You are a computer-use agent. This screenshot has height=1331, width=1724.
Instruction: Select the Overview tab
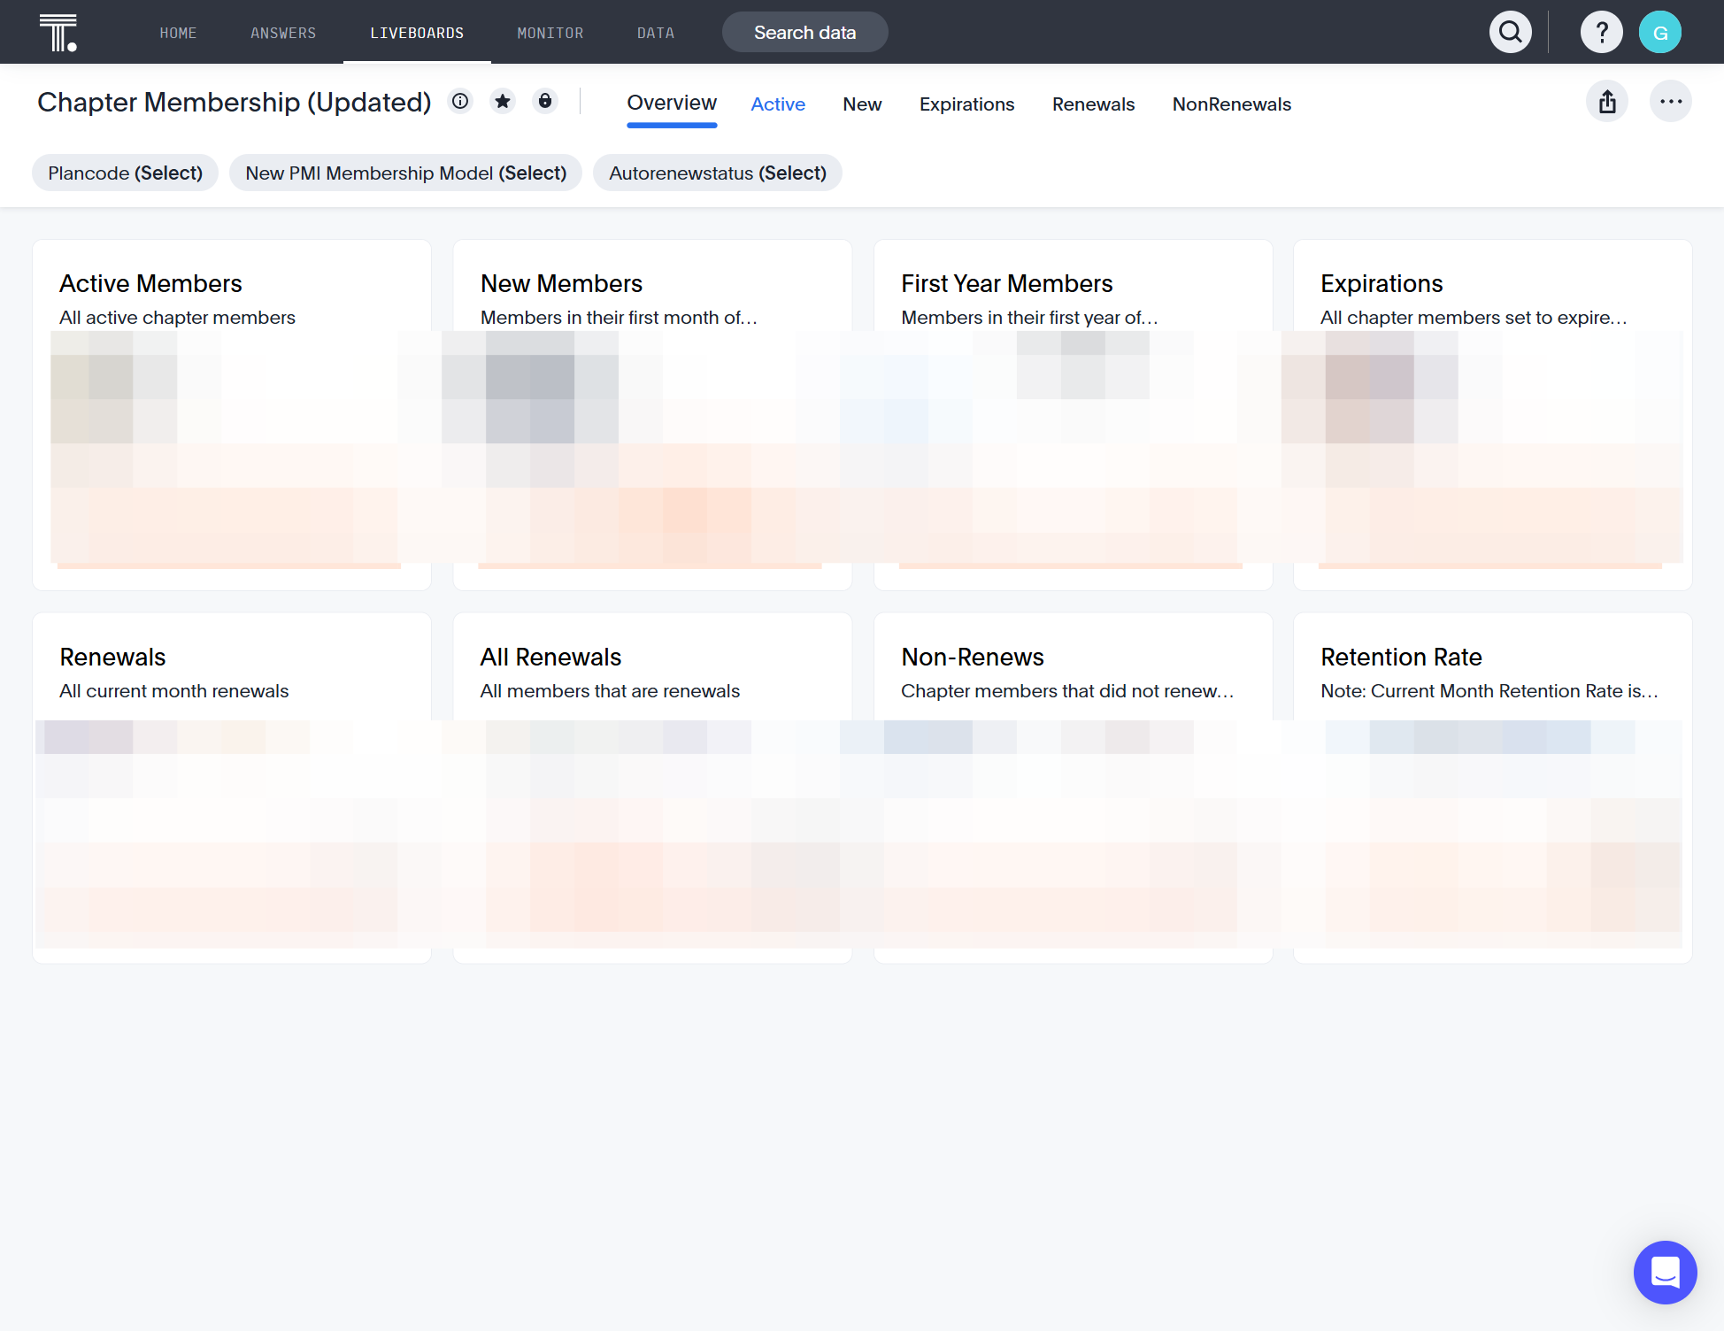pyautogui.click(x=672, y=103)
